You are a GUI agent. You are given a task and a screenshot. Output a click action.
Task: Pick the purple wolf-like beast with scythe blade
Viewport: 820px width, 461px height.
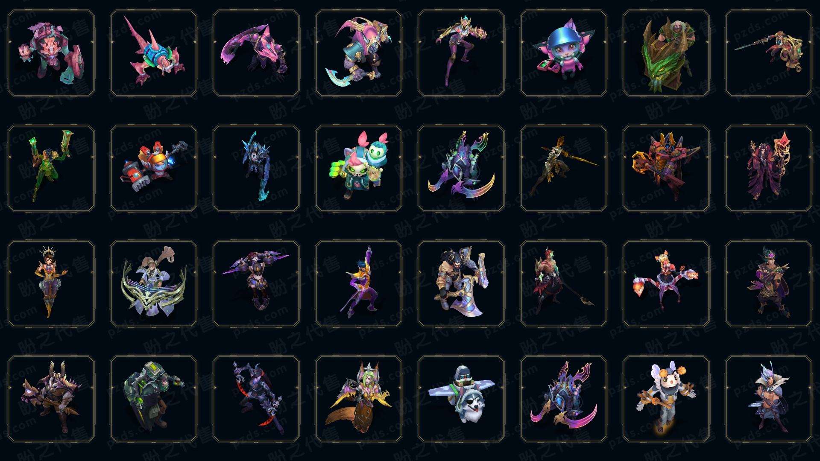[x=256, y=53]
